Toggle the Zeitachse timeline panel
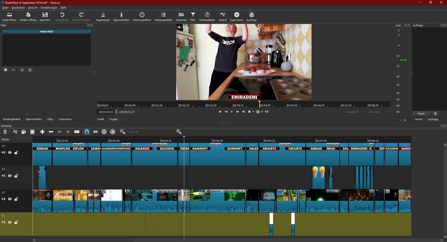Screen dimensions: 447x242 click(x=181, y=16)
